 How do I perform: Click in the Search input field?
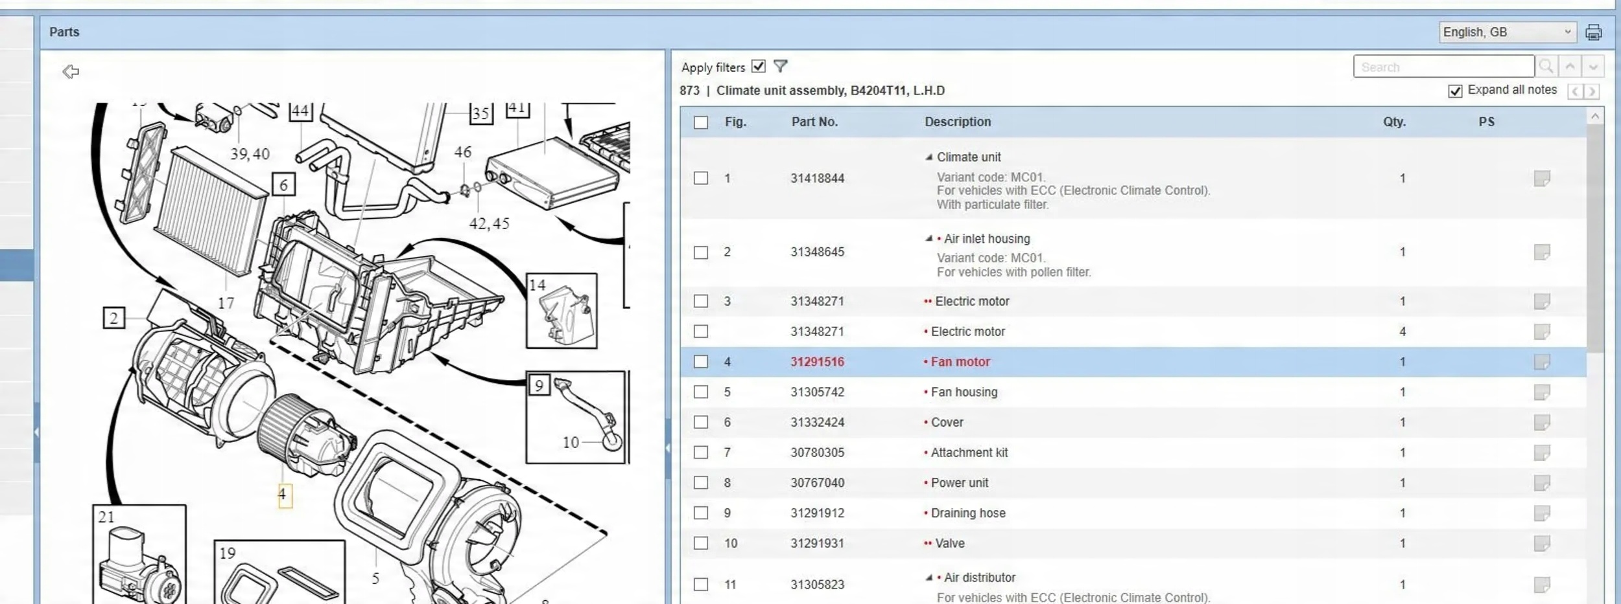[1443, 67]
